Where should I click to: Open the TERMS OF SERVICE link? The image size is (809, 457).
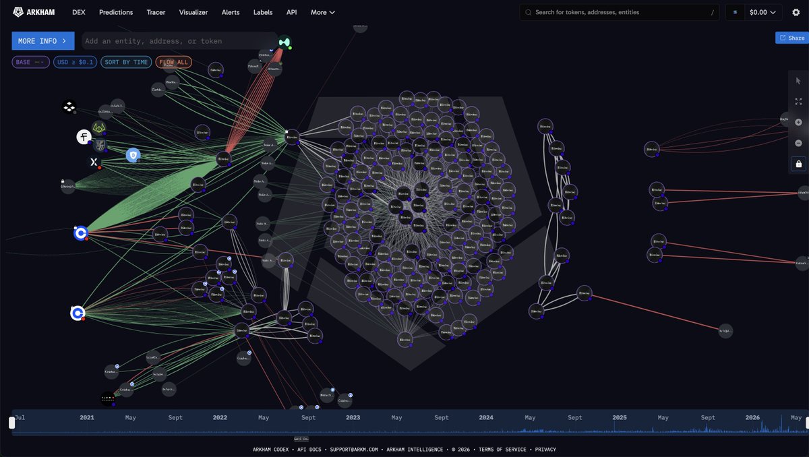tap(504, 450)
